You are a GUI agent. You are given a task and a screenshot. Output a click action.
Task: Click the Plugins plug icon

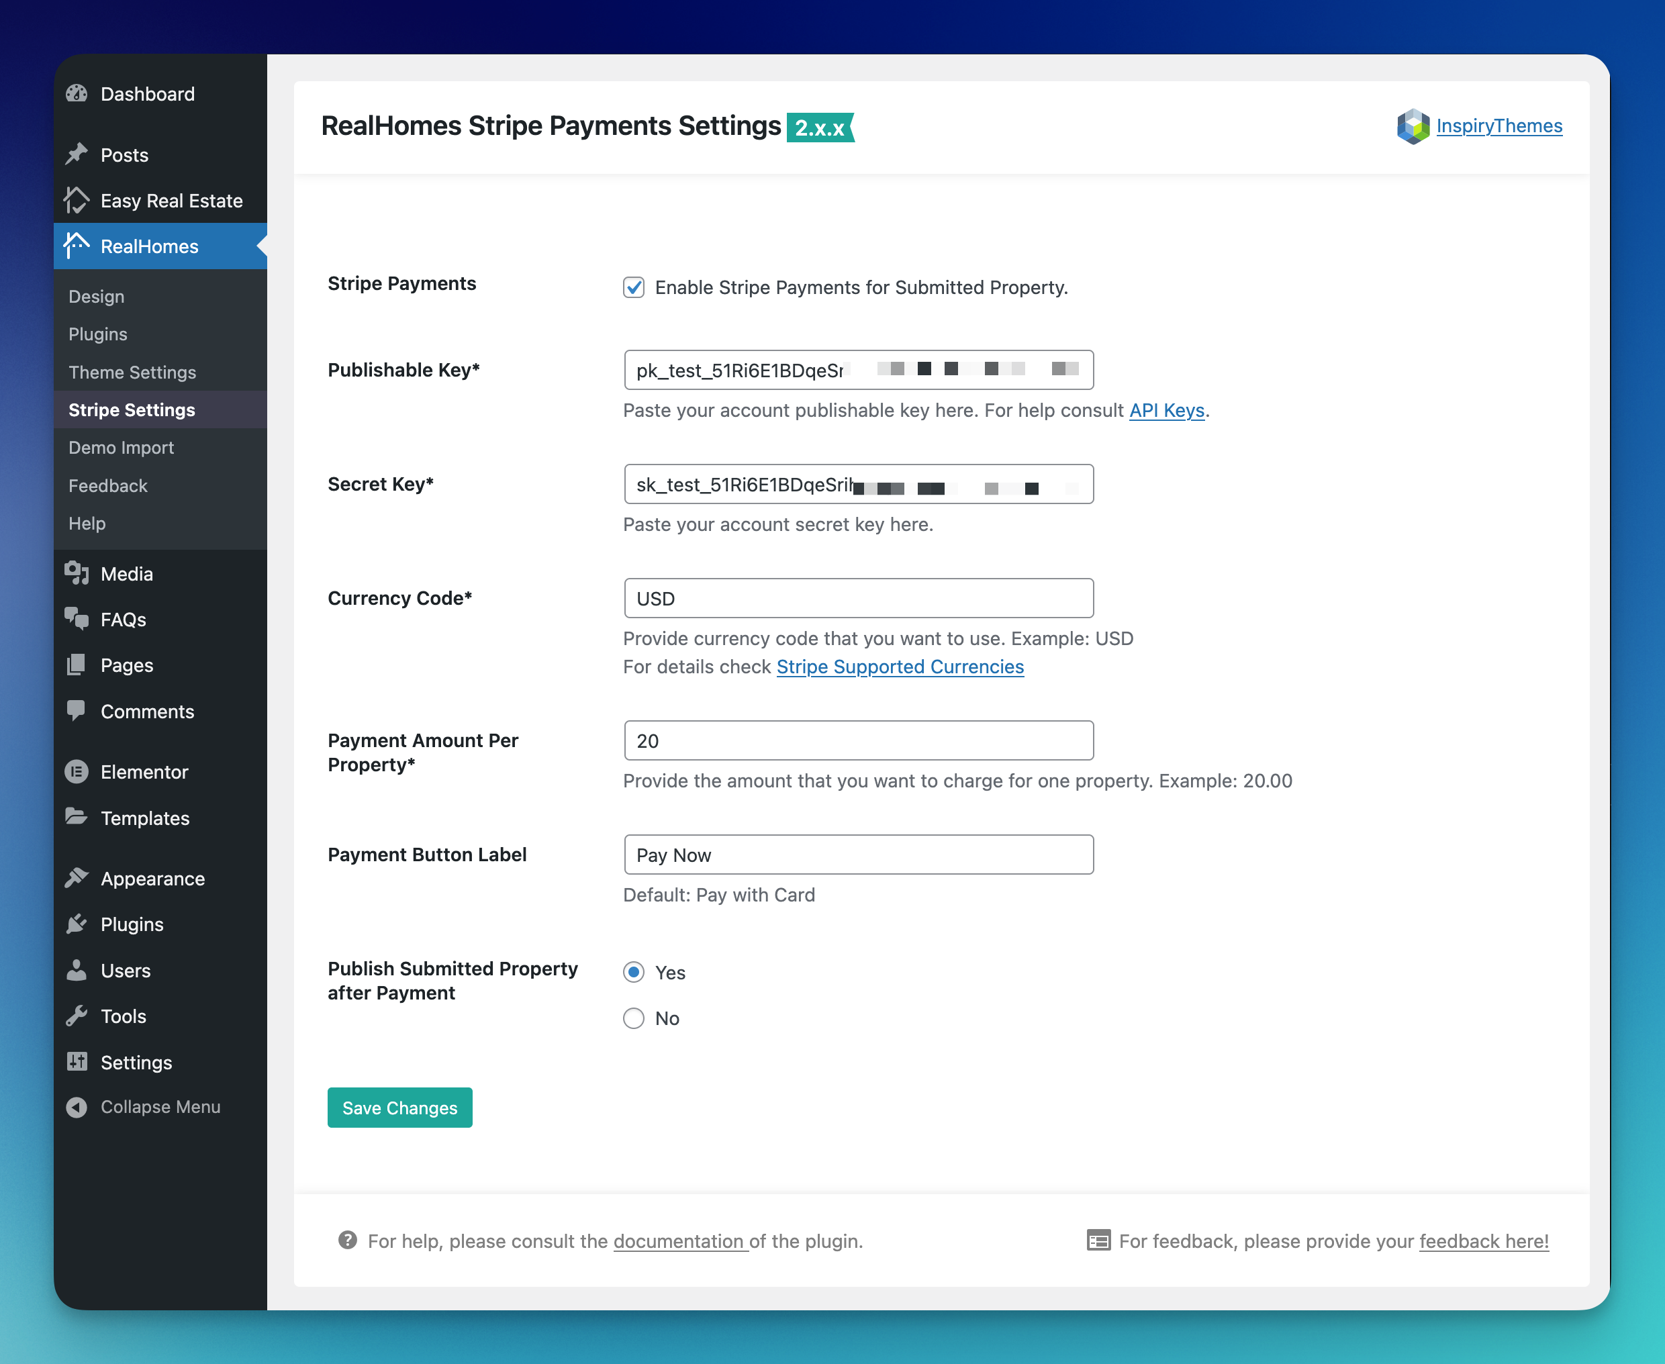coord(77,924)
